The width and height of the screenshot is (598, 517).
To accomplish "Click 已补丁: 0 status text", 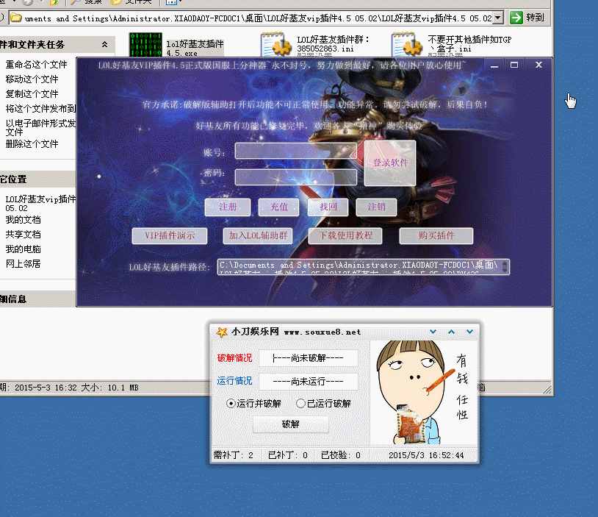I will tap(287, 455).
